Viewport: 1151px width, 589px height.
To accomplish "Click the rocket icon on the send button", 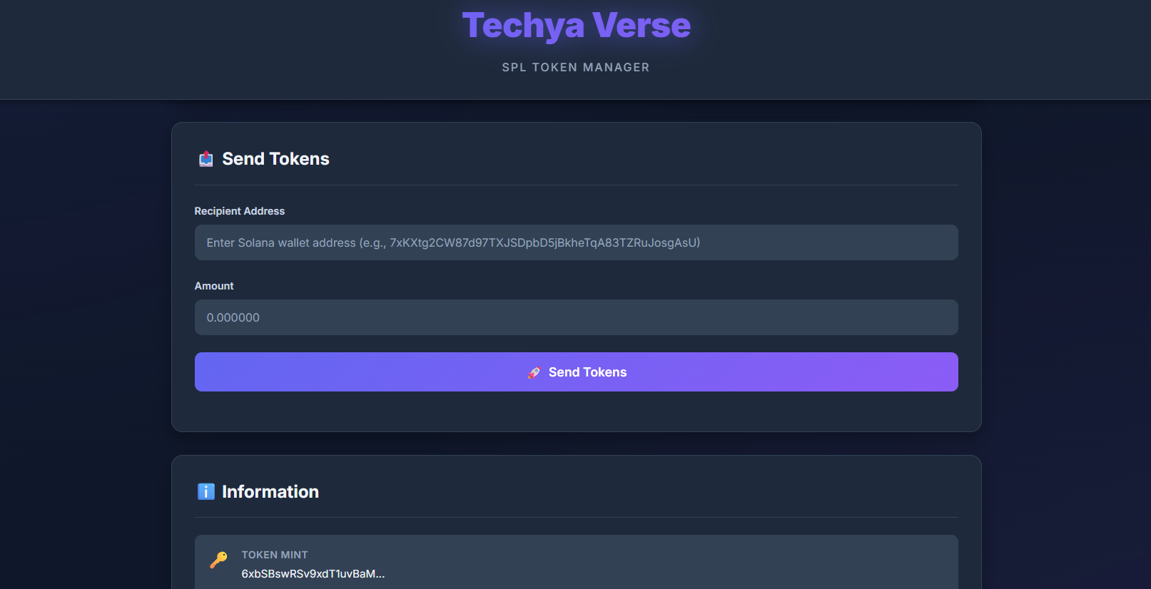I will click(534, 372).
